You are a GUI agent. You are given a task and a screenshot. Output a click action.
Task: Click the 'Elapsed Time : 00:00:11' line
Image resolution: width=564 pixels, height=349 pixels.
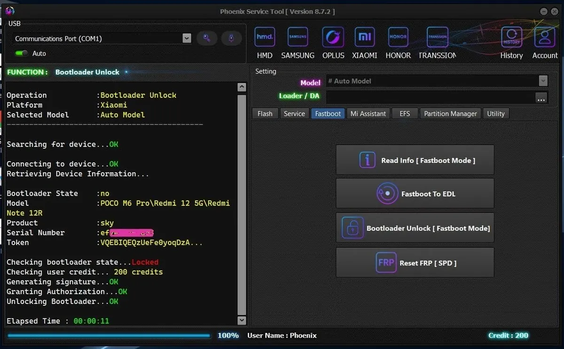click(x=58, y=321)
